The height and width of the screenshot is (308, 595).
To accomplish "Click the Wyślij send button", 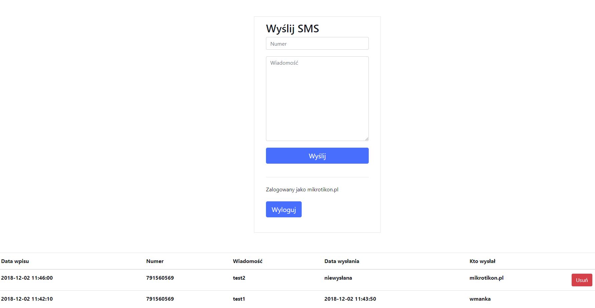I will tap(317, 156).
